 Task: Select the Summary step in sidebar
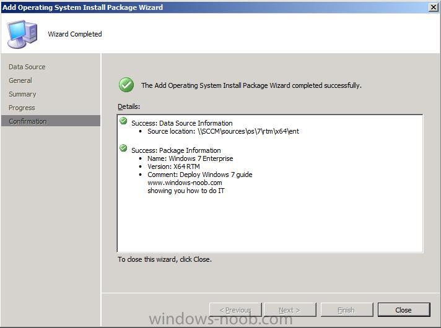tap(22, 94)
